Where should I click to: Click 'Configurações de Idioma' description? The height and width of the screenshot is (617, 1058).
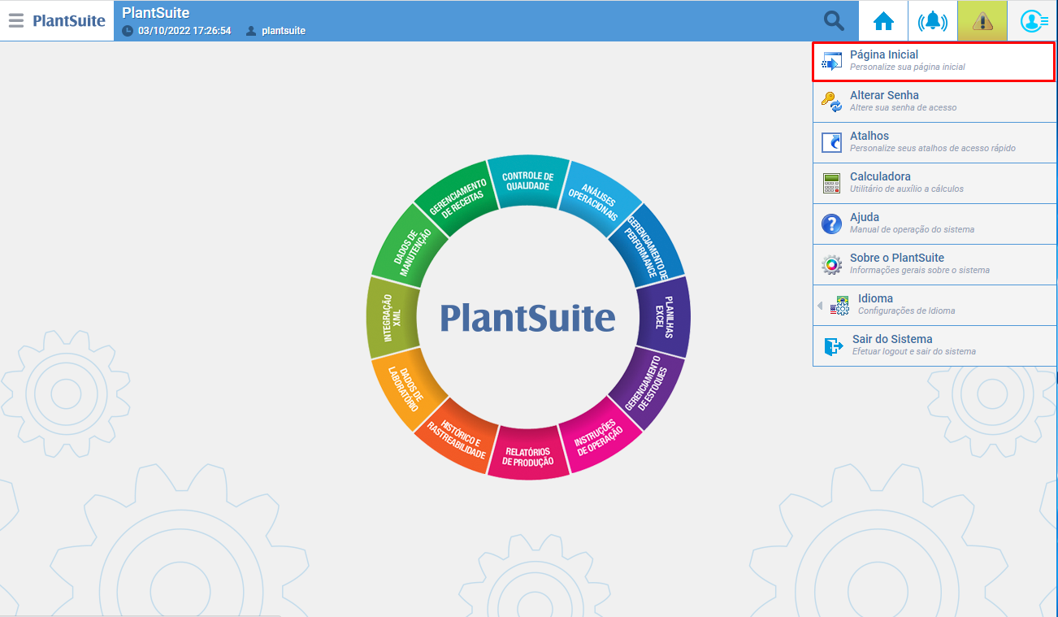point(907,311)
